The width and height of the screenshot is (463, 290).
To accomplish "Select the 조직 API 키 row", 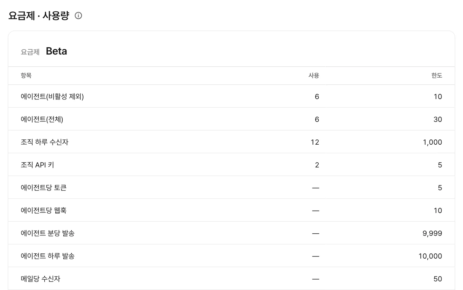I will (231, 165).
